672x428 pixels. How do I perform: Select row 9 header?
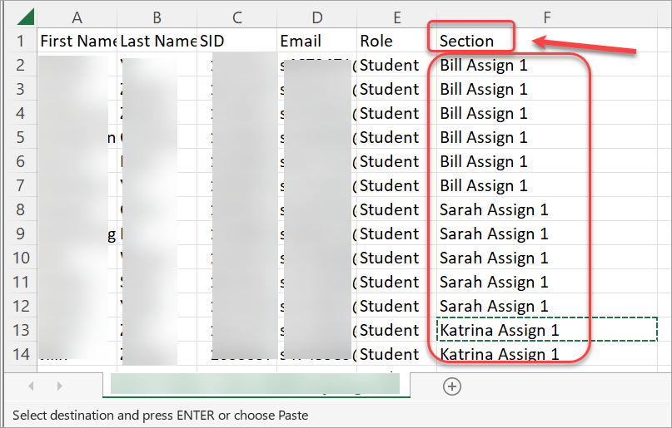(x=21, y=233)
